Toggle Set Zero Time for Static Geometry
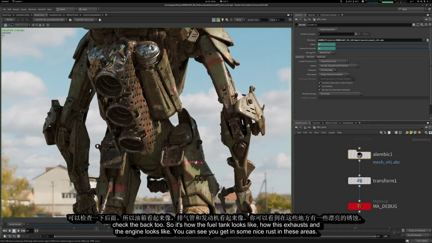Image resolution: width=432 pixels, height=243 pixels. (x=320, y=90)
